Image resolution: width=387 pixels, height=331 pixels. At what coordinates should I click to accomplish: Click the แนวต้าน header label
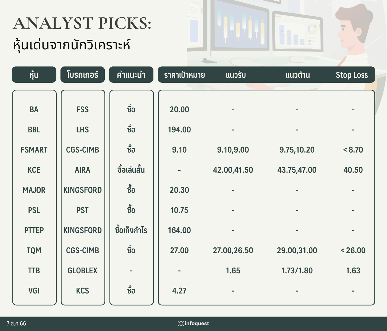tap(298, 75)
